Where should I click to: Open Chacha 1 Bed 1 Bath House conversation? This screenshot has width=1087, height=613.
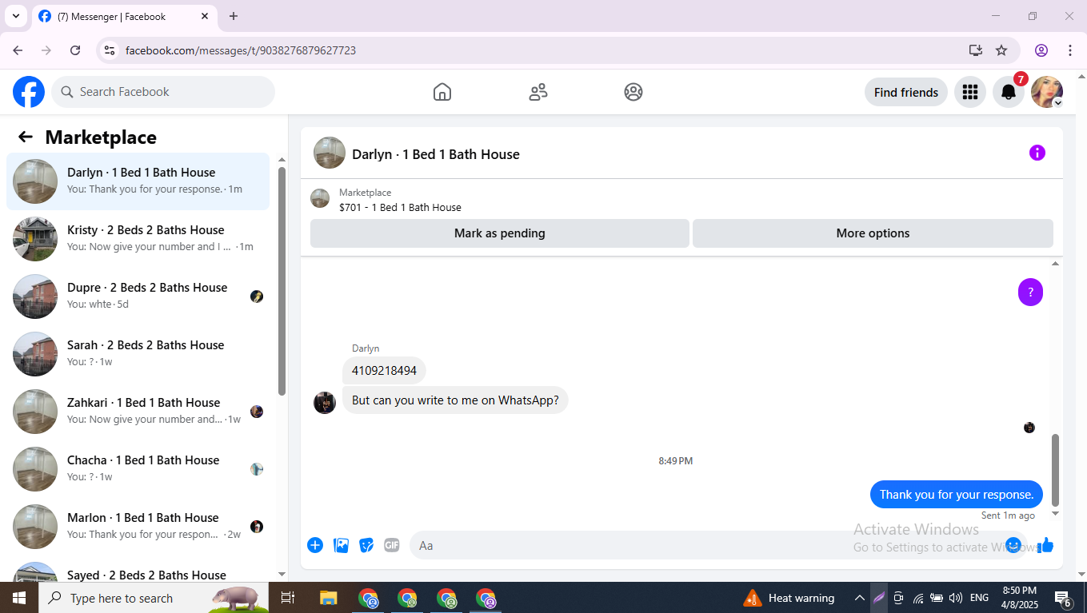[138, 469]
